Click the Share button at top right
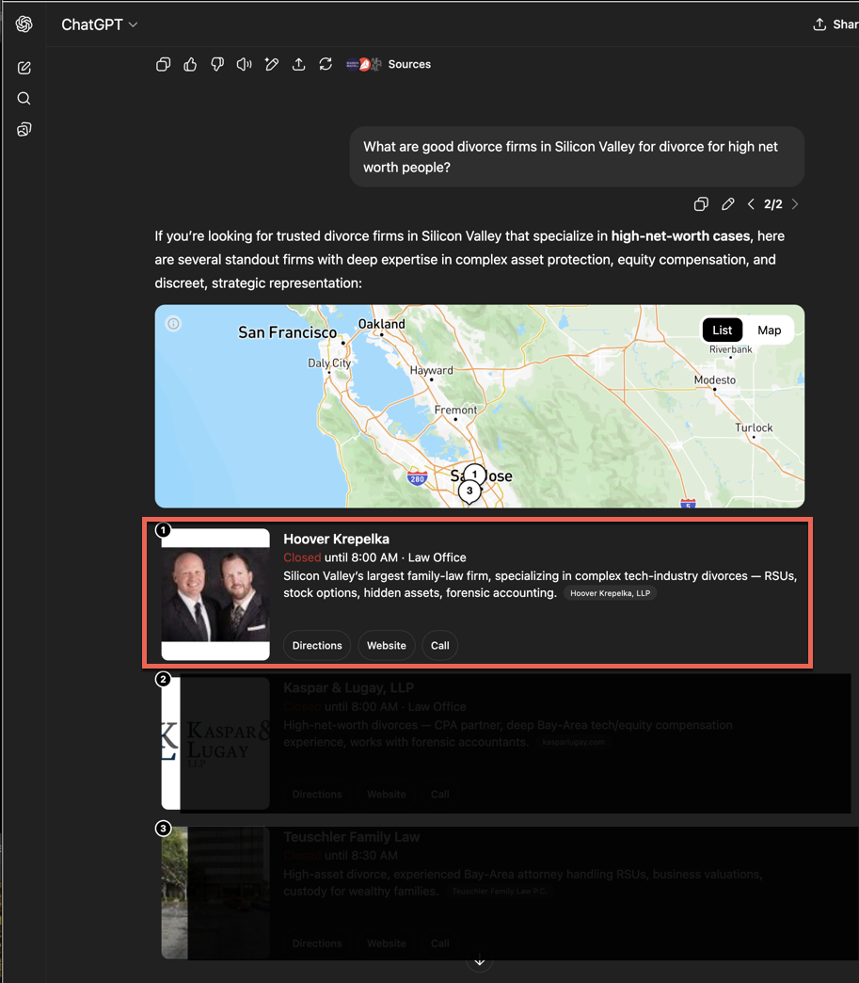The image size is (859, 983). tap(835, 24)
